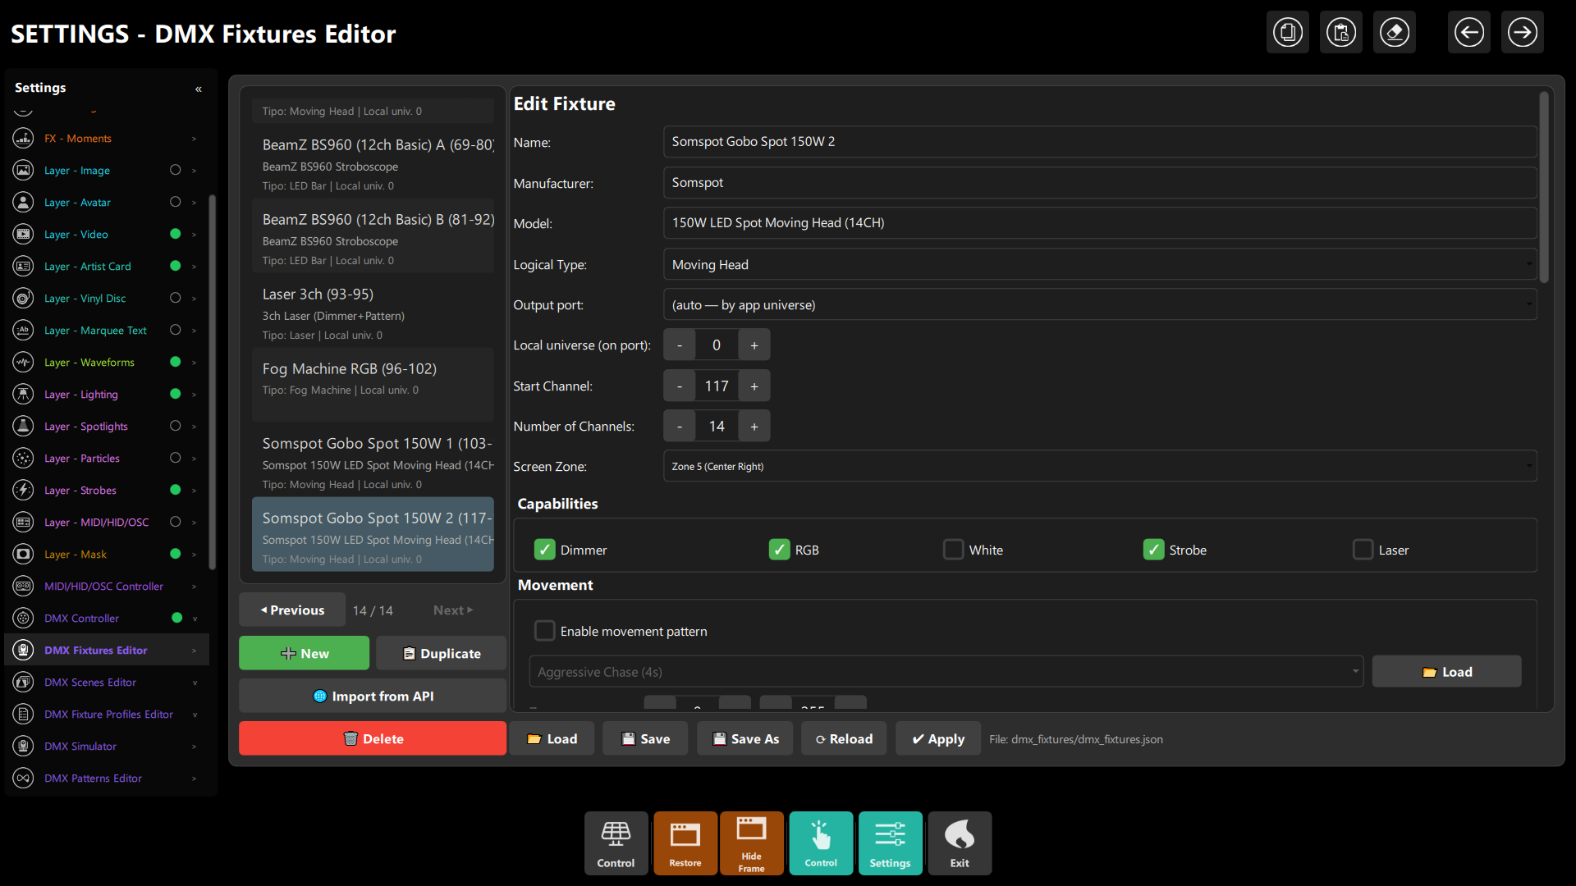
Task: Click the Exit icon in bottom bar
Action: pos(960,843)
